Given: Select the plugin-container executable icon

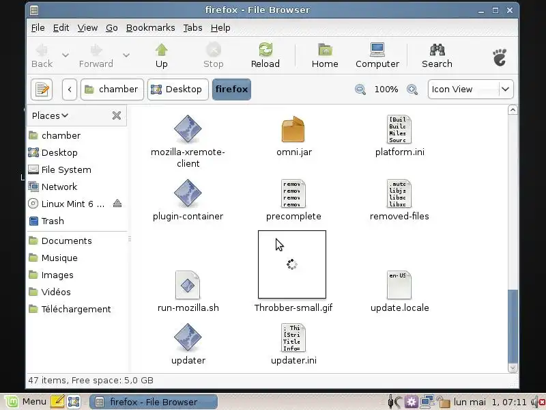Looking at the screenshot, I should point(188,193).
